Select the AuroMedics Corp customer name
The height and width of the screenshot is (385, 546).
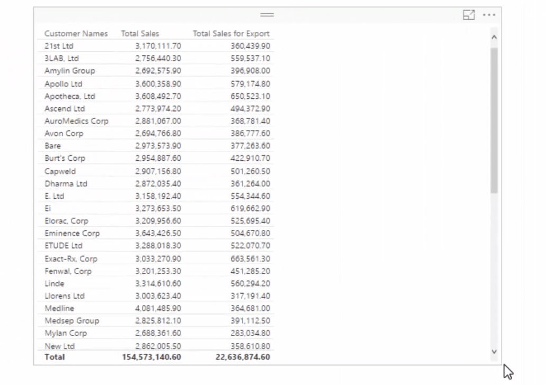tap(76, 121)
